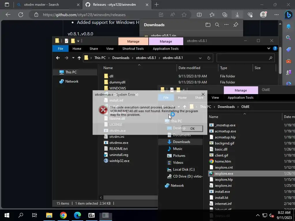Image resolution: width=295 pixels, height=221 pixels.
Task: Select otvdm.ini file
Action: tap(117, 137)
